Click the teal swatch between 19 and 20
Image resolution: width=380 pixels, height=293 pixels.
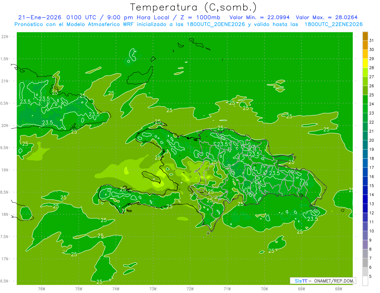click(365, 145)
